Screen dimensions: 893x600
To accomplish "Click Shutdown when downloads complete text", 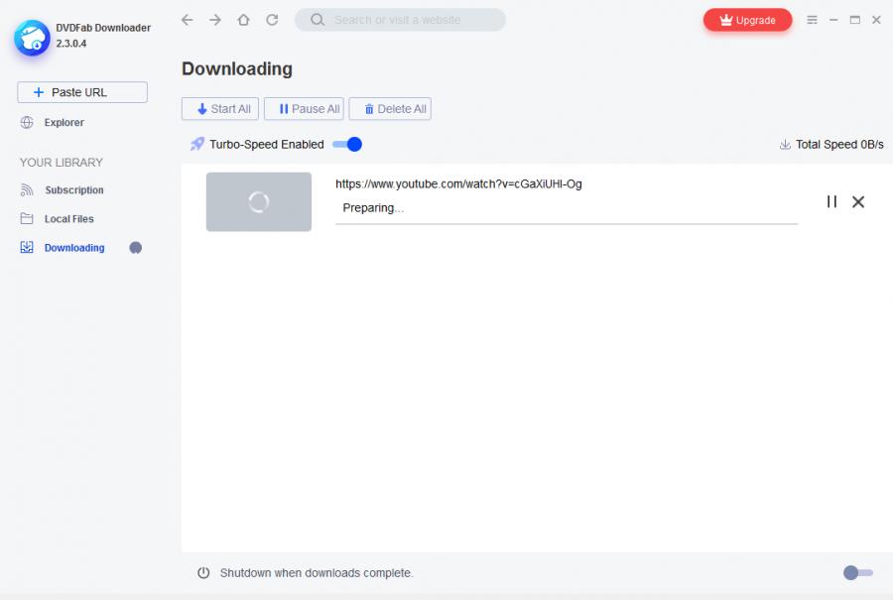I will [317, 572].
